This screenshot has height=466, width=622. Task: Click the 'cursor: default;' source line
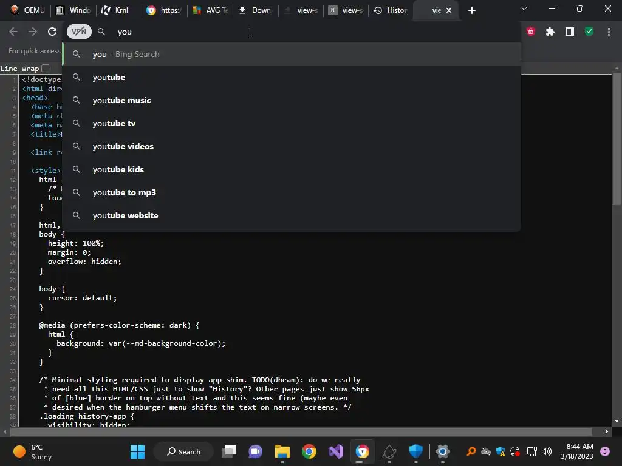[83, 298]
